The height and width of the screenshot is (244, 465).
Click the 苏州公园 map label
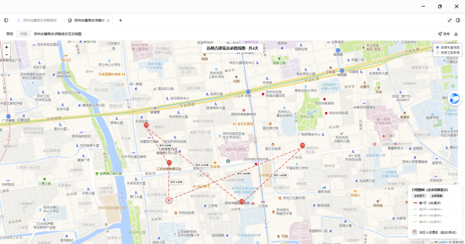click(x=307, y=117)
